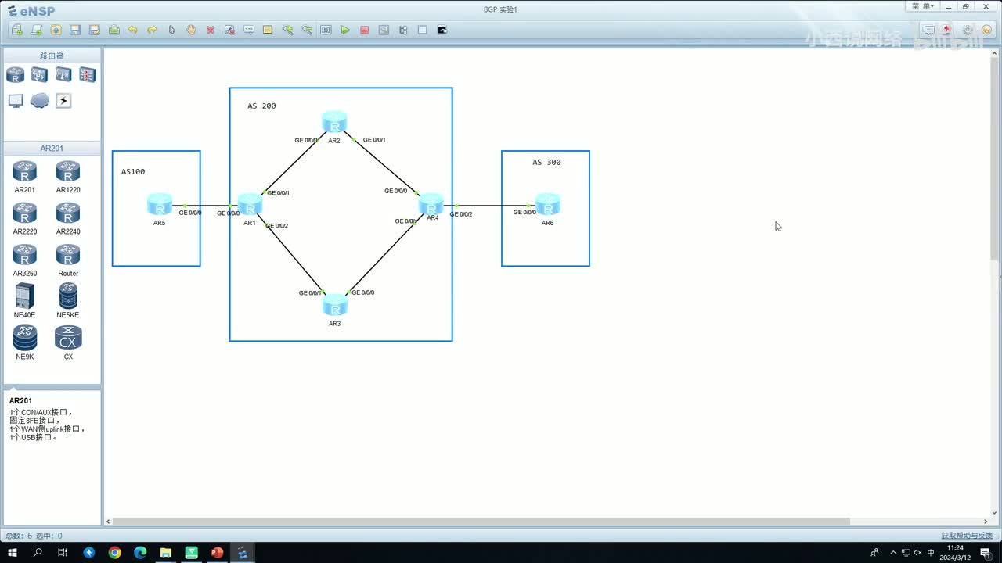Image resolution: width=1002 pixels, height=563 pixels.
Task: Pick the AR2220 router device
Action: (25, 217)
